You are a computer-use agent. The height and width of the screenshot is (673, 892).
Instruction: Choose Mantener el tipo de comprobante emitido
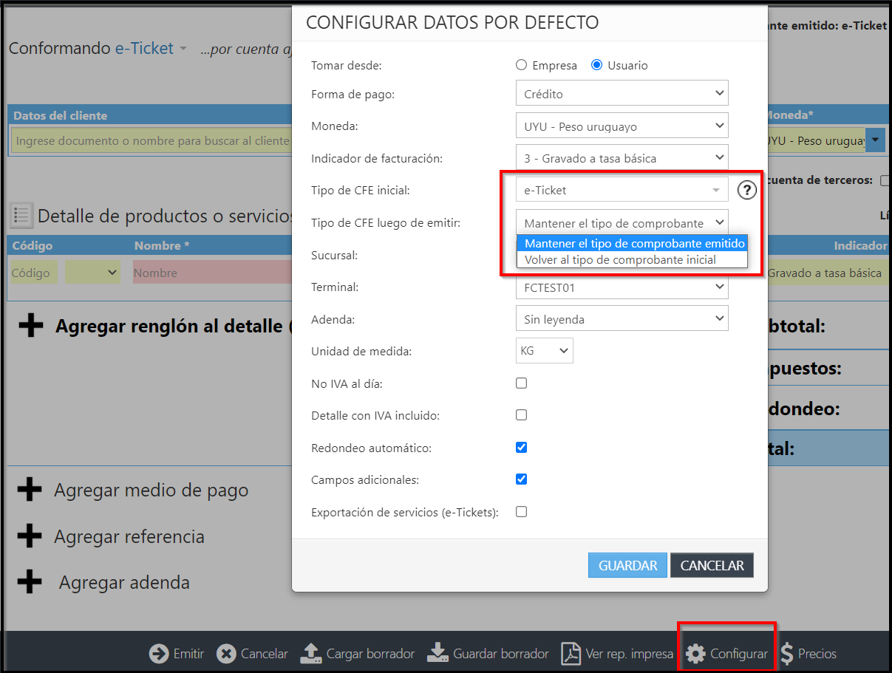pyautogui.click(x=633, y=244)
